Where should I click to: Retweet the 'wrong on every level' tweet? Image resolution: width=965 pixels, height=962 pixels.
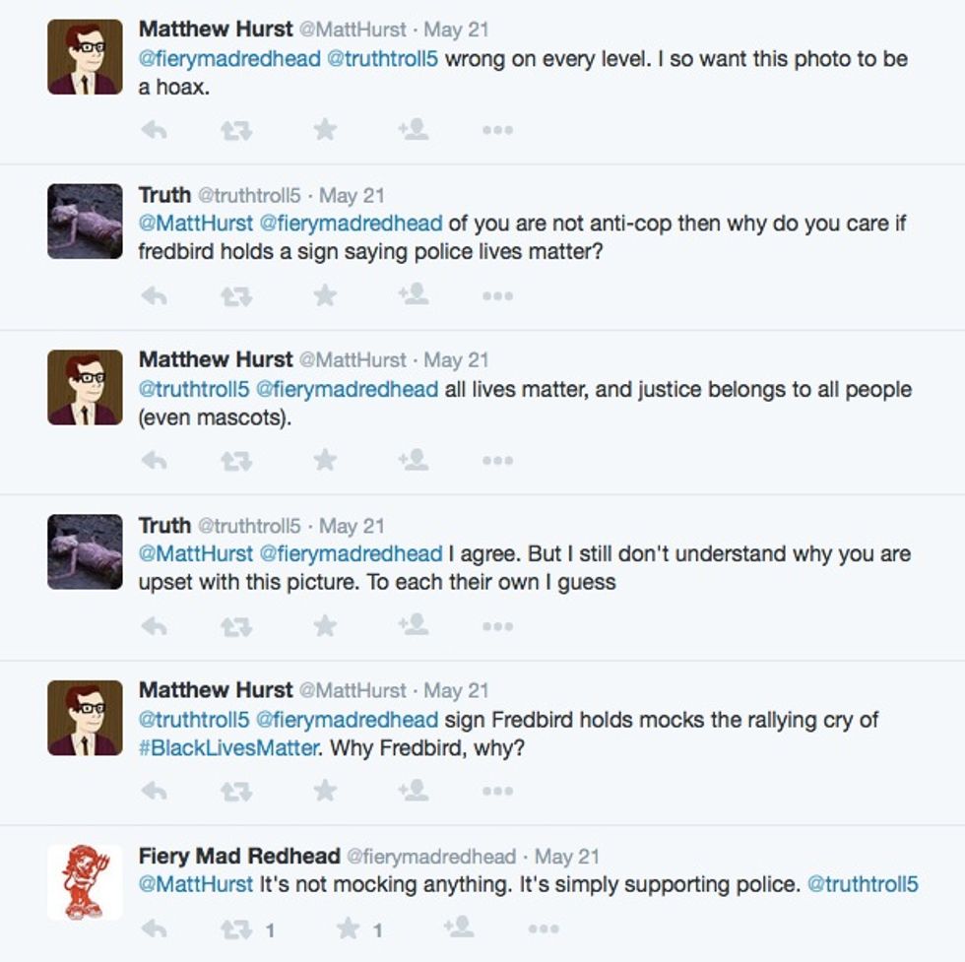click(x=236, y=129)
